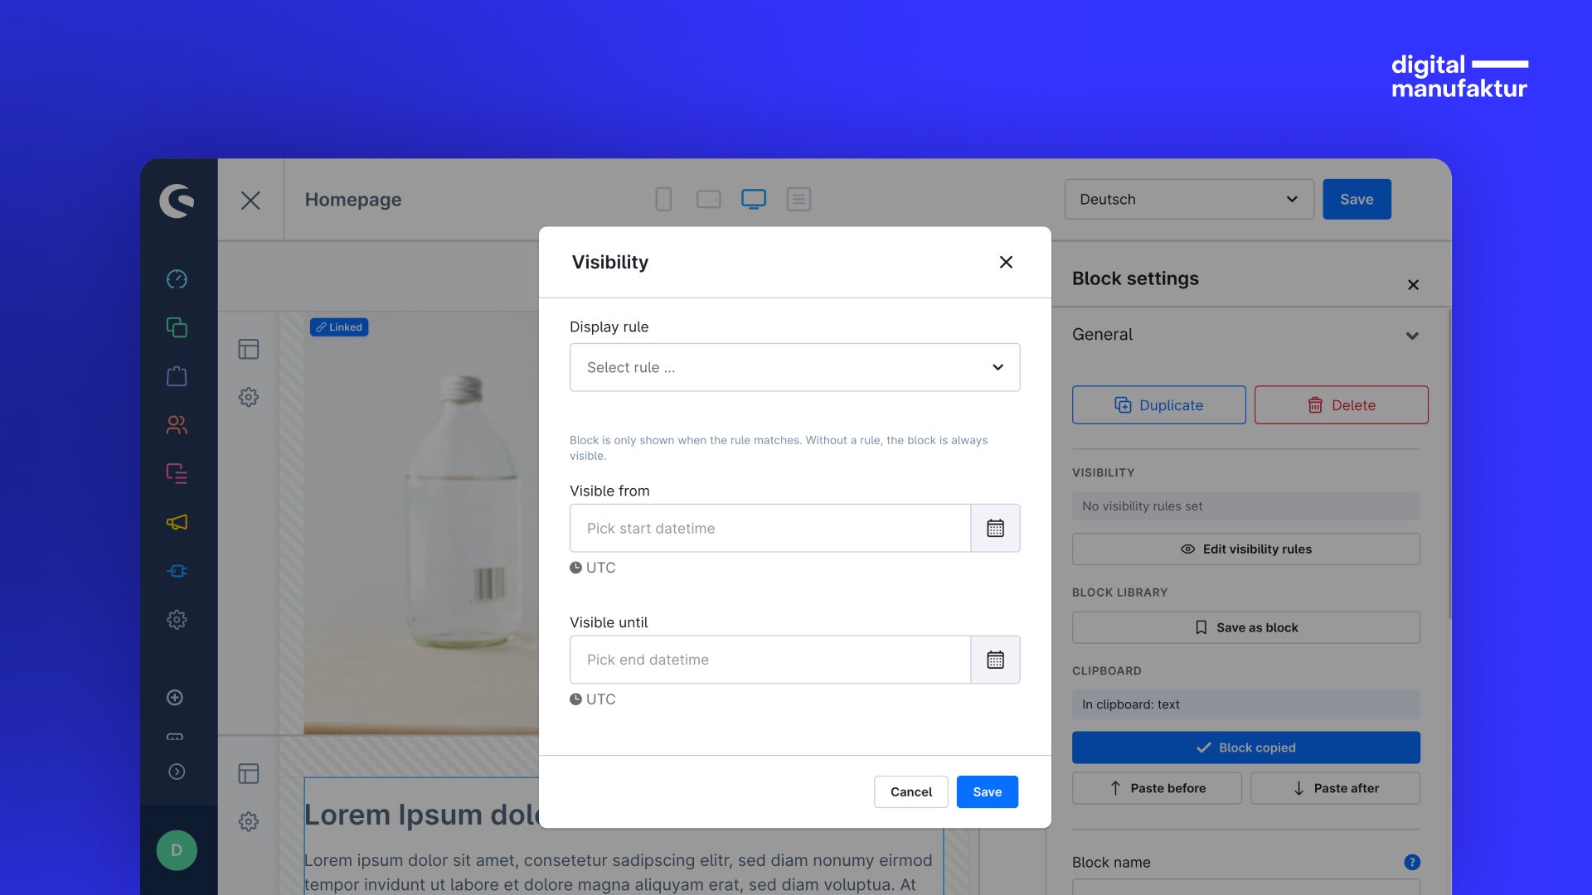Screen dimensions: 1592x895
Task: Open the Catalogues icon in sidebar
Action: (177, 327)
